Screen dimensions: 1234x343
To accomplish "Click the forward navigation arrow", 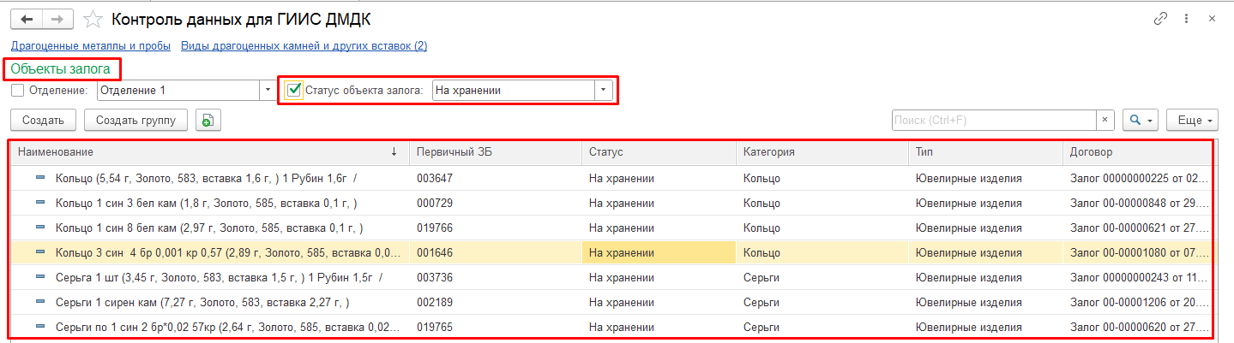I will (57, 18).
